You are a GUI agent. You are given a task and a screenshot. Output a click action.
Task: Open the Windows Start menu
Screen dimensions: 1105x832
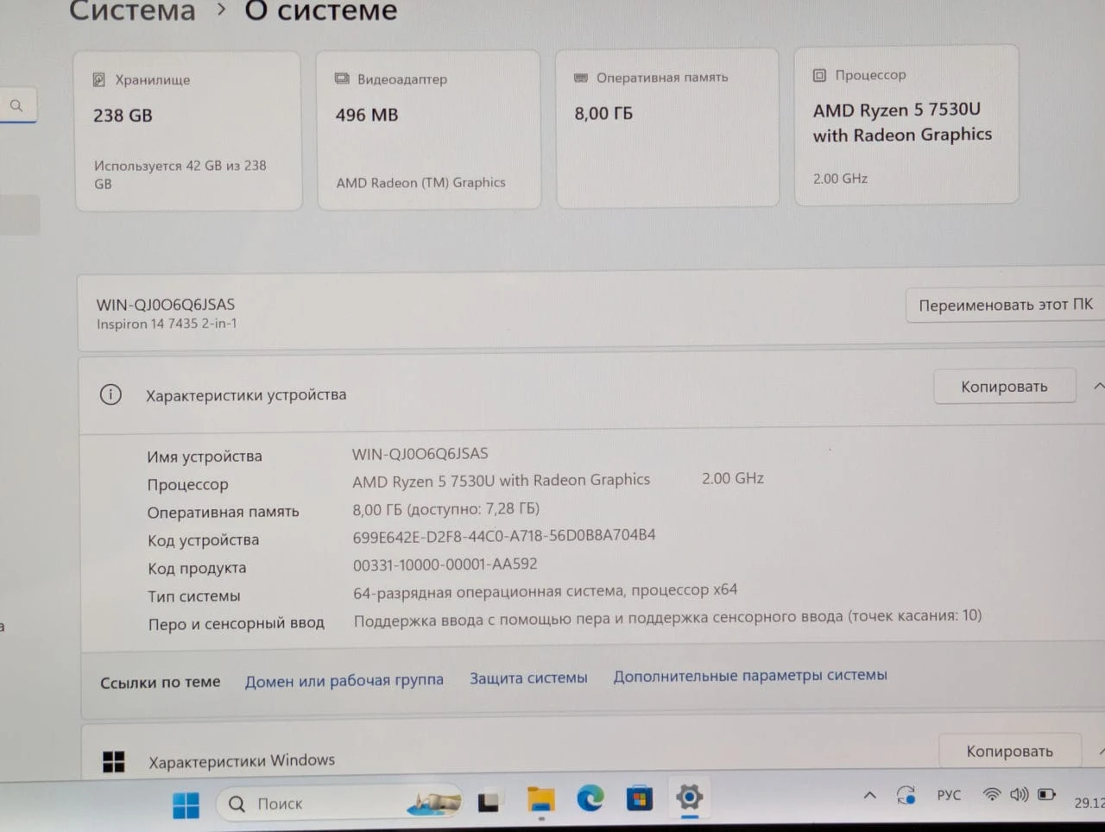point(186,805)
